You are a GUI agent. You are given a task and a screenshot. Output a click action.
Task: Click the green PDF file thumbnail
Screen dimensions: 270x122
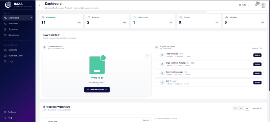click(97, 65)
